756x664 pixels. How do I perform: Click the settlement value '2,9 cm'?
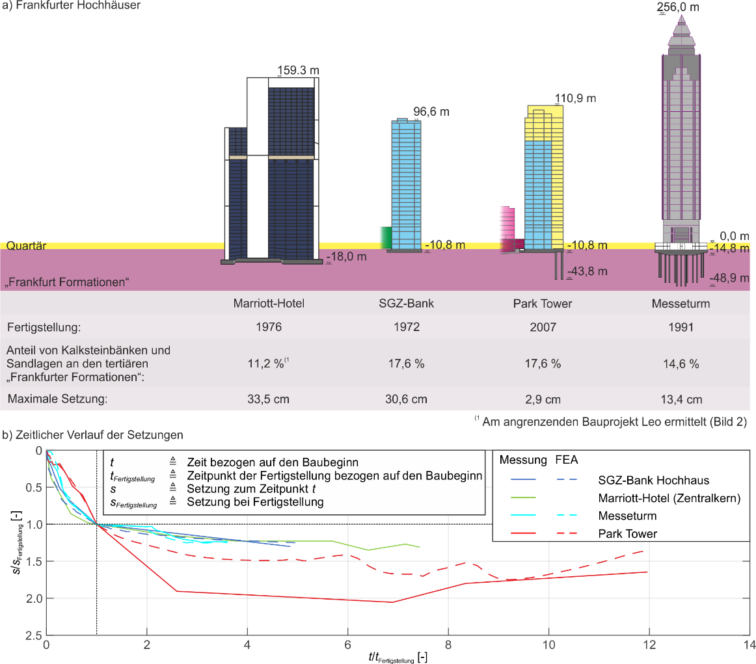[x=543, y=399]
